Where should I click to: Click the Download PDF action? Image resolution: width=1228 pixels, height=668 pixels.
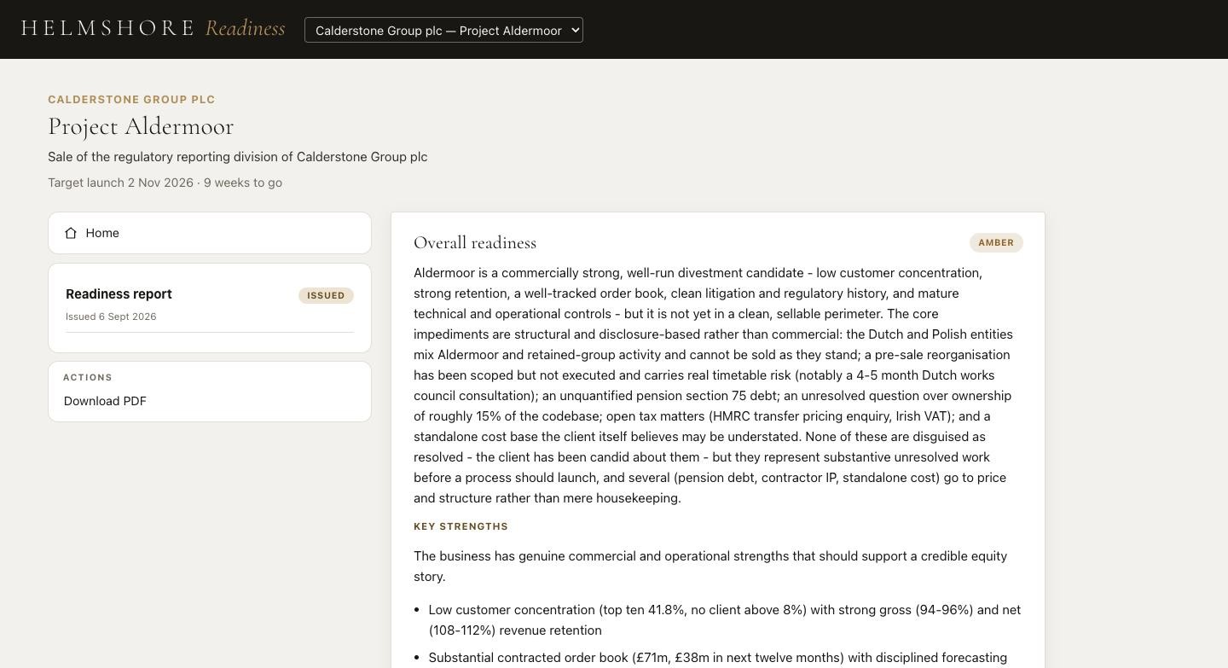(x=105, y=401)
